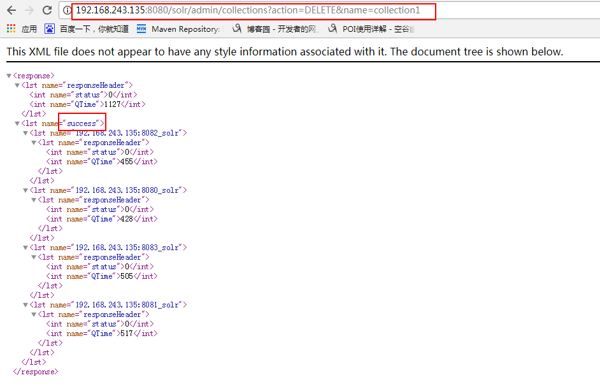This screenshot has height=387, width=600.
Task: Collapse the 8083_solr lst node
Action: point(25,248)
